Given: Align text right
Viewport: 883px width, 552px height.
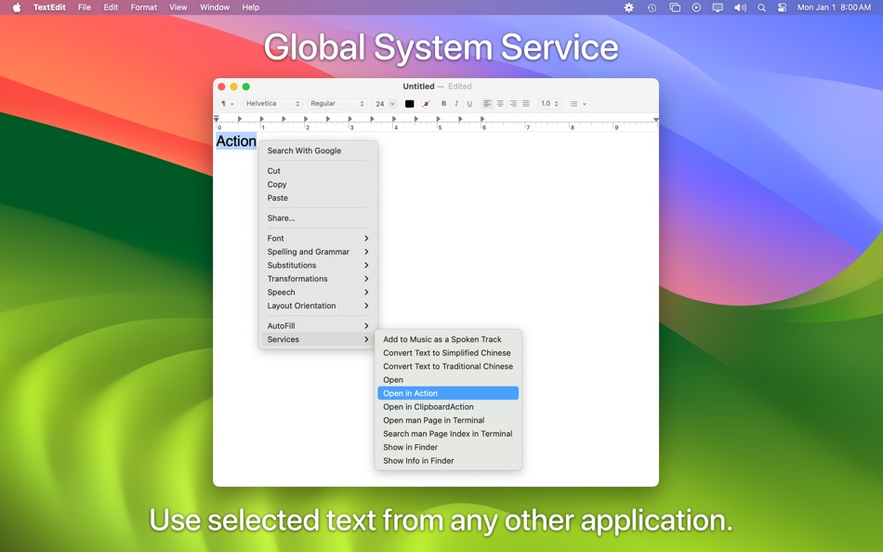Looking at the screenshot, I should [513, 104].
